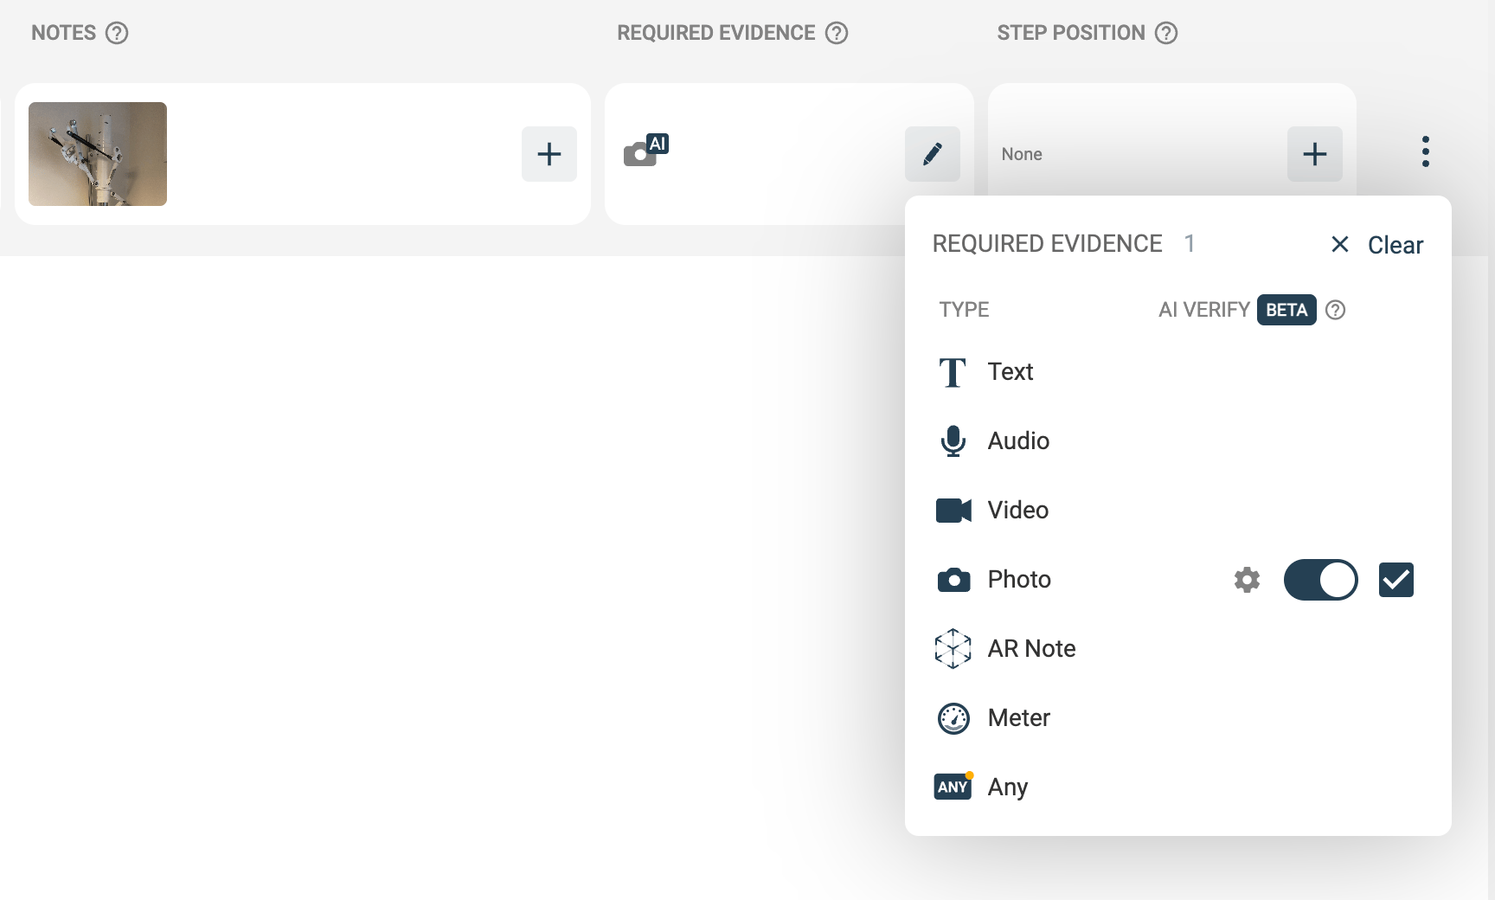Open Photo AI verify settings gear
1495x900 pixels.
tap(1247, 580)
